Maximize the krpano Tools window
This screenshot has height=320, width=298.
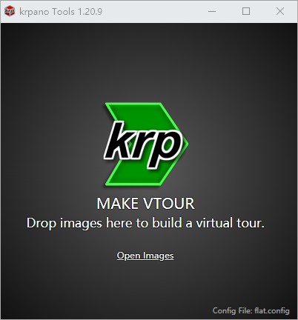246,11
